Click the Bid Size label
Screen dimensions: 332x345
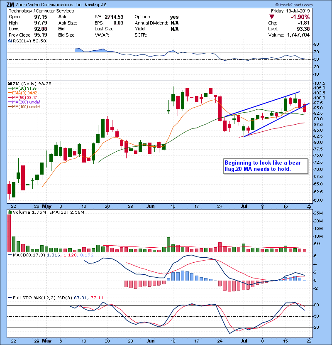coord(67,35)
